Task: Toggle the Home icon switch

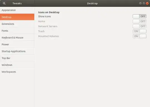Action: pos(139,21)
